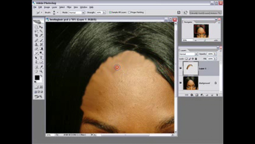Select the Pen tool
Screen dimensions: 255x144
pos(36,62)
